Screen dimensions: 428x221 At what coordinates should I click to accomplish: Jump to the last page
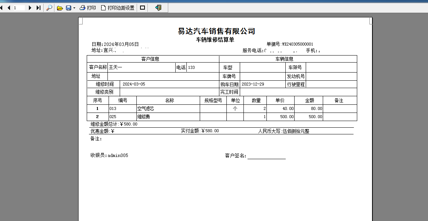tap(39, 8)
